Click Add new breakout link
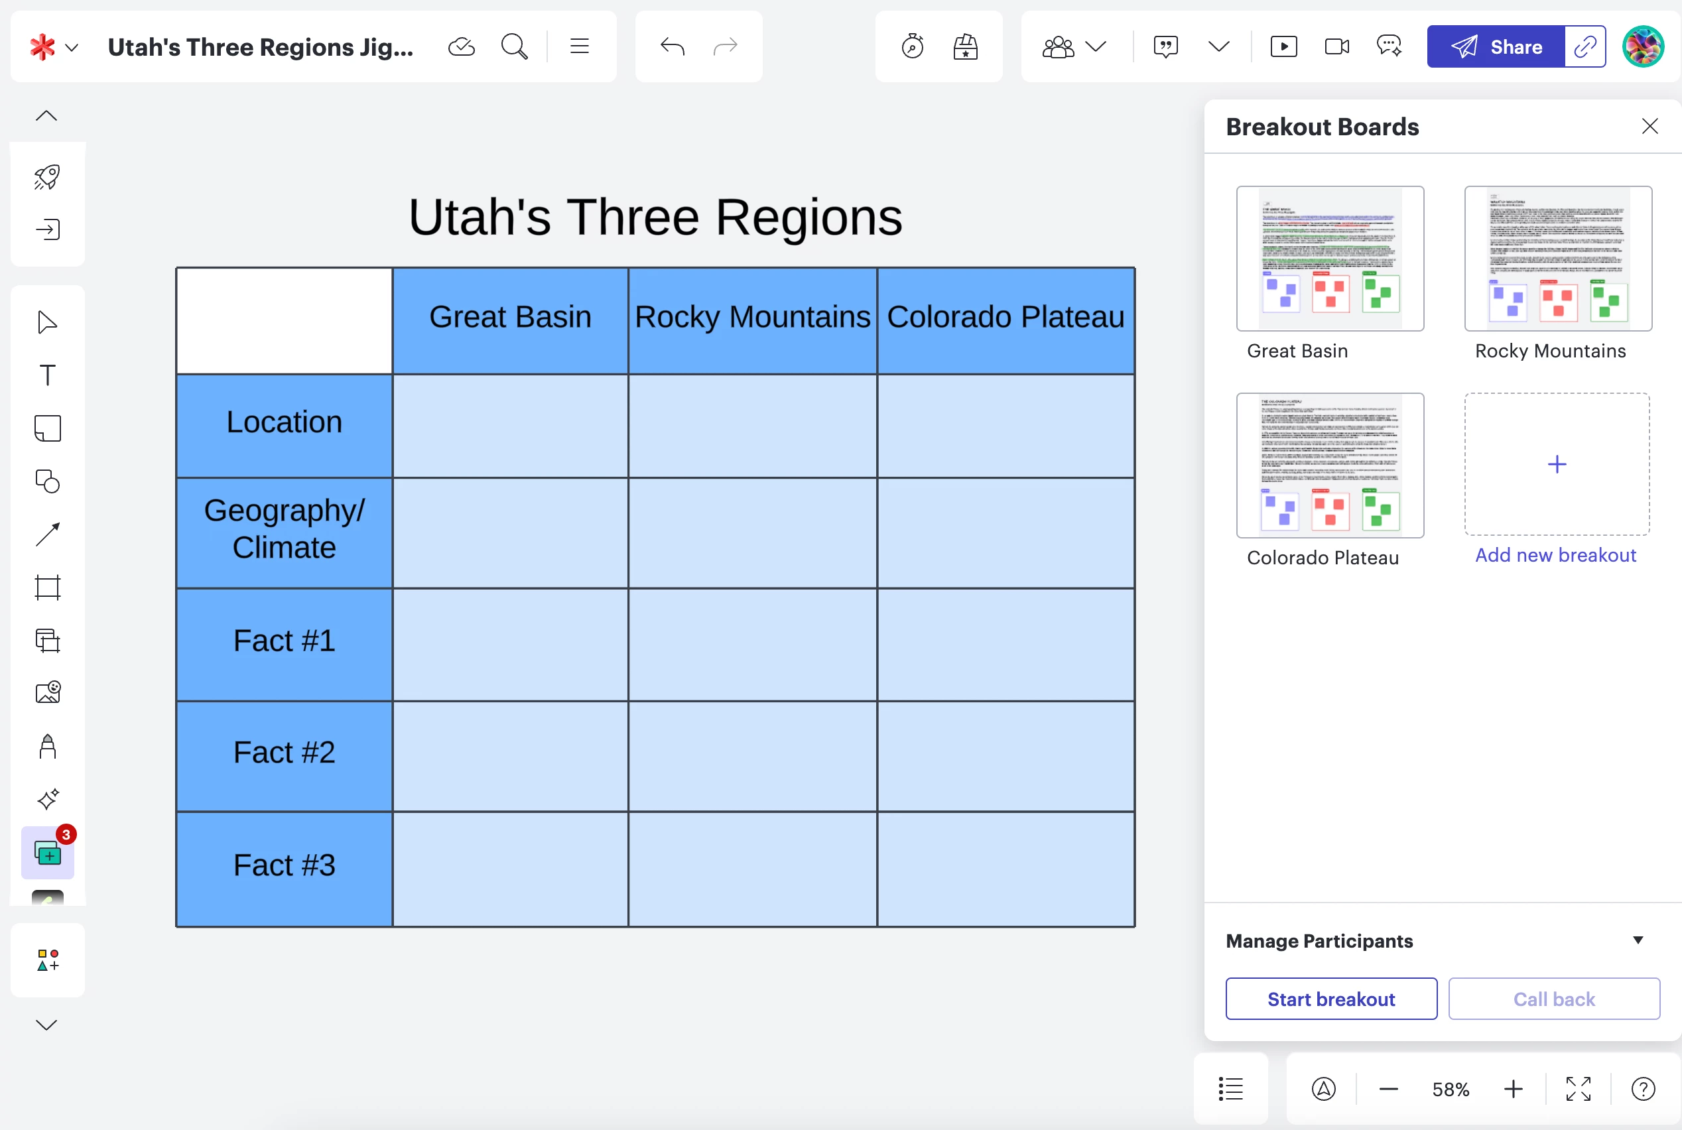The image size is (1682, 1130). [x=1555, y=555]
